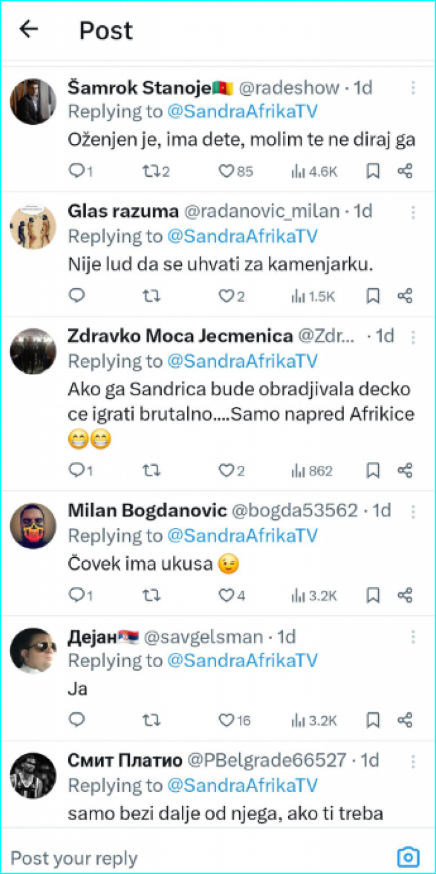Repost Zdravko Moca Jecmenica's reply
Screen dimensions: 436x874
click(151, 470)
